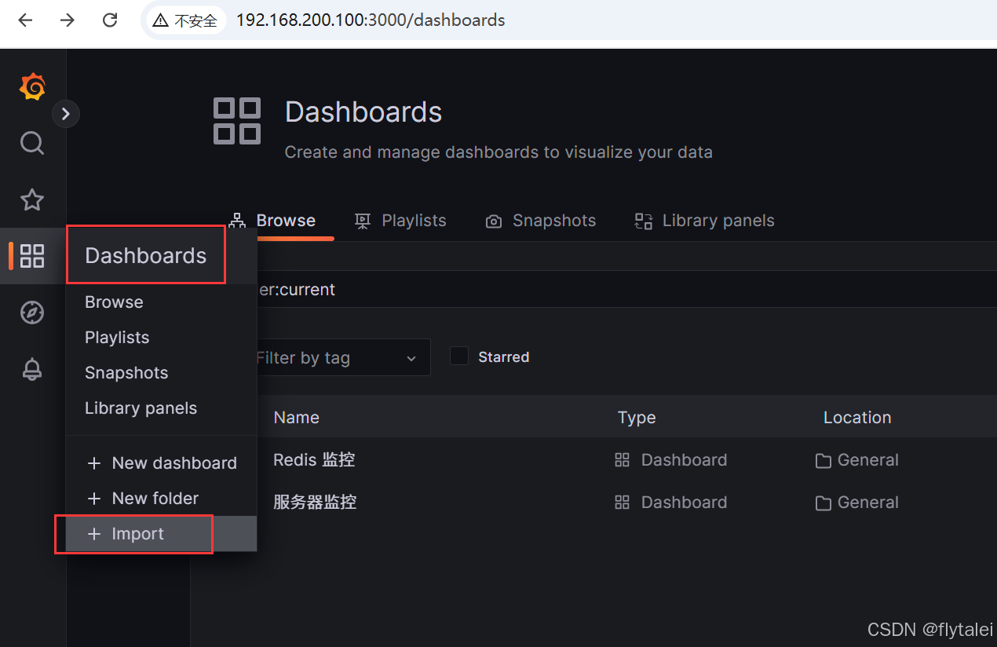Click the Playlists tab presentation icon
Screen dimensions: 997x647
tap(363, 221)
